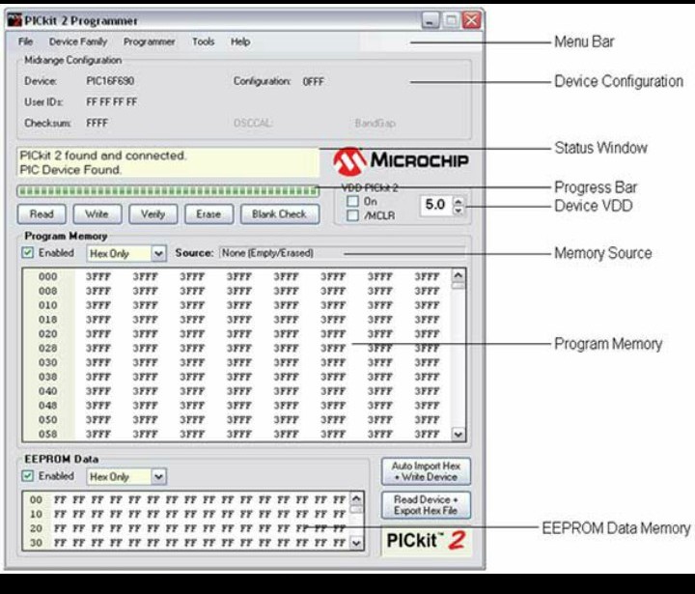Click the Verify button
Image resolution: width=695 pixels, height=594 pixels.
(x=153, y=214)
